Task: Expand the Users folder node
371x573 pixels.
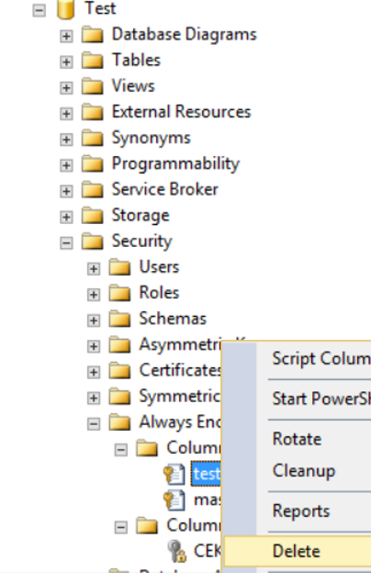Action: (x=94, y=268)
